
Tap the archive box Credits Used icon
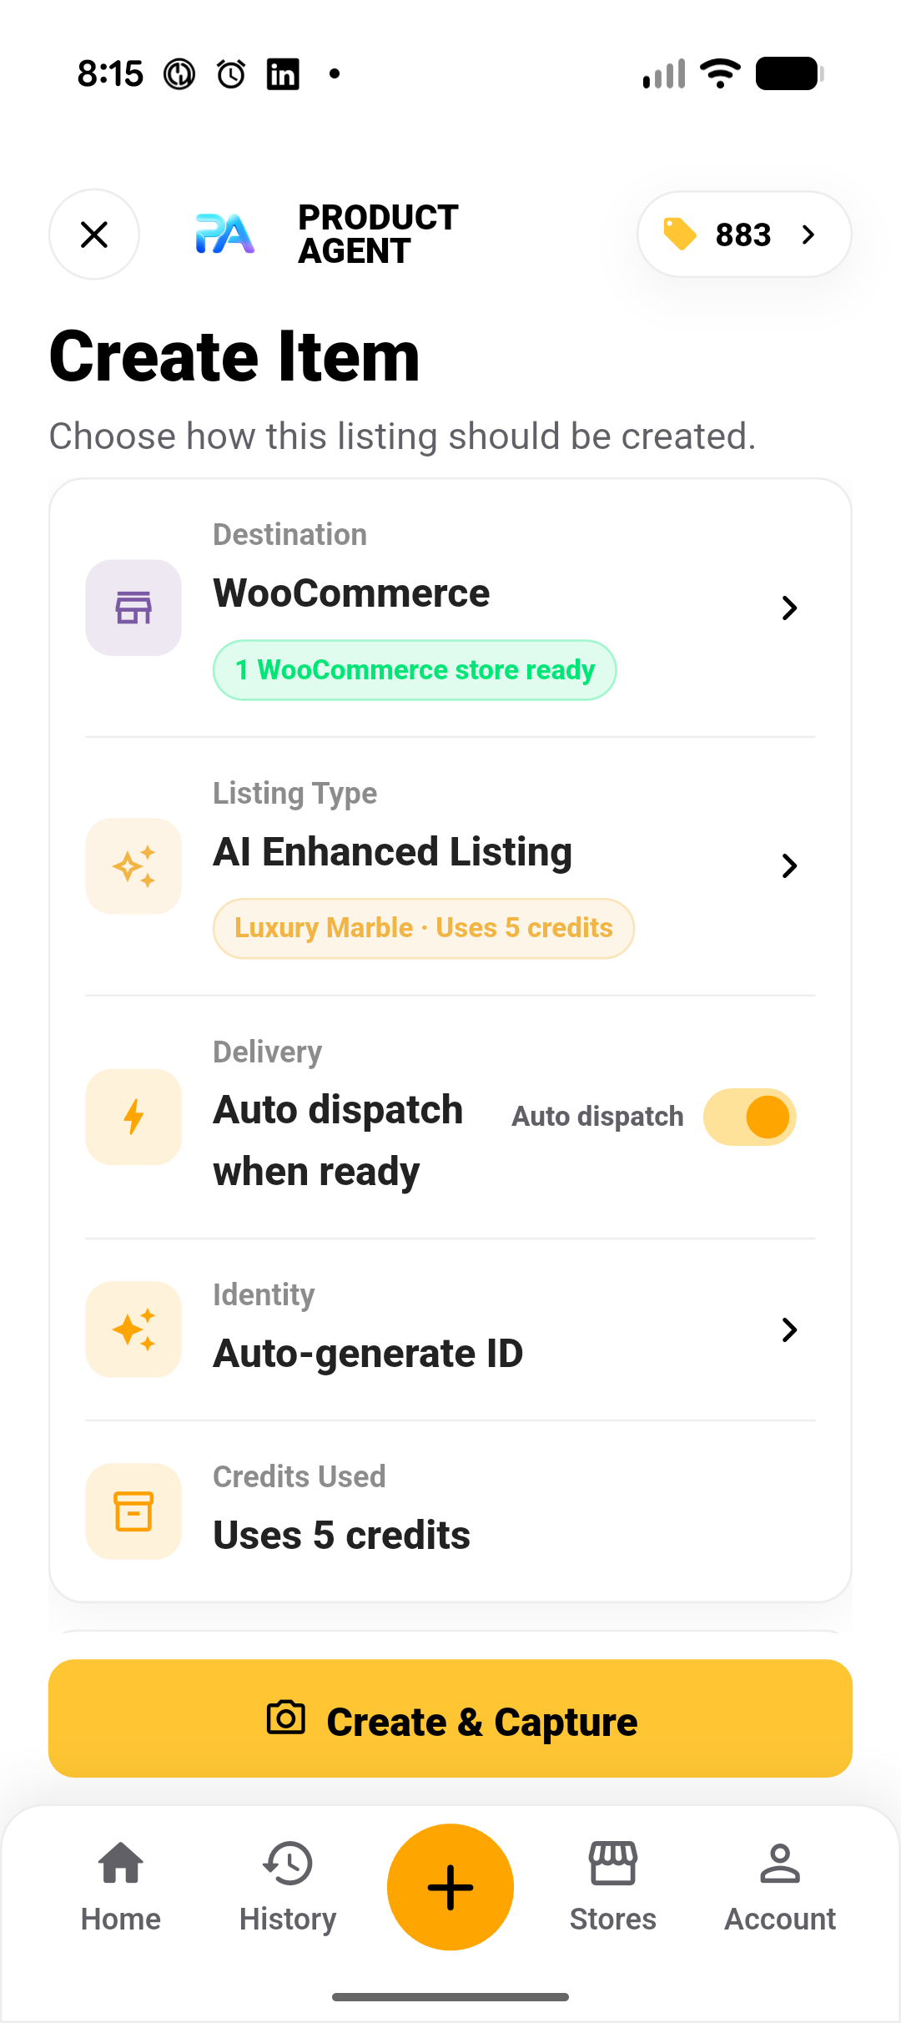(133, 1511)
